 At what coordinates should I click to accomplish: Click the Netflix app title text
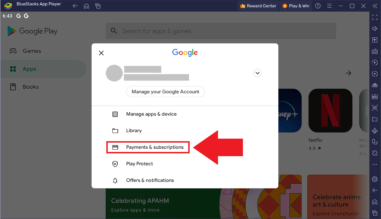pos(316,140)
